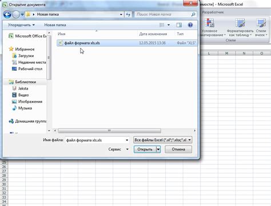Select the Разработчик ribbon tab
271x206 pixels.
[213, 12]
